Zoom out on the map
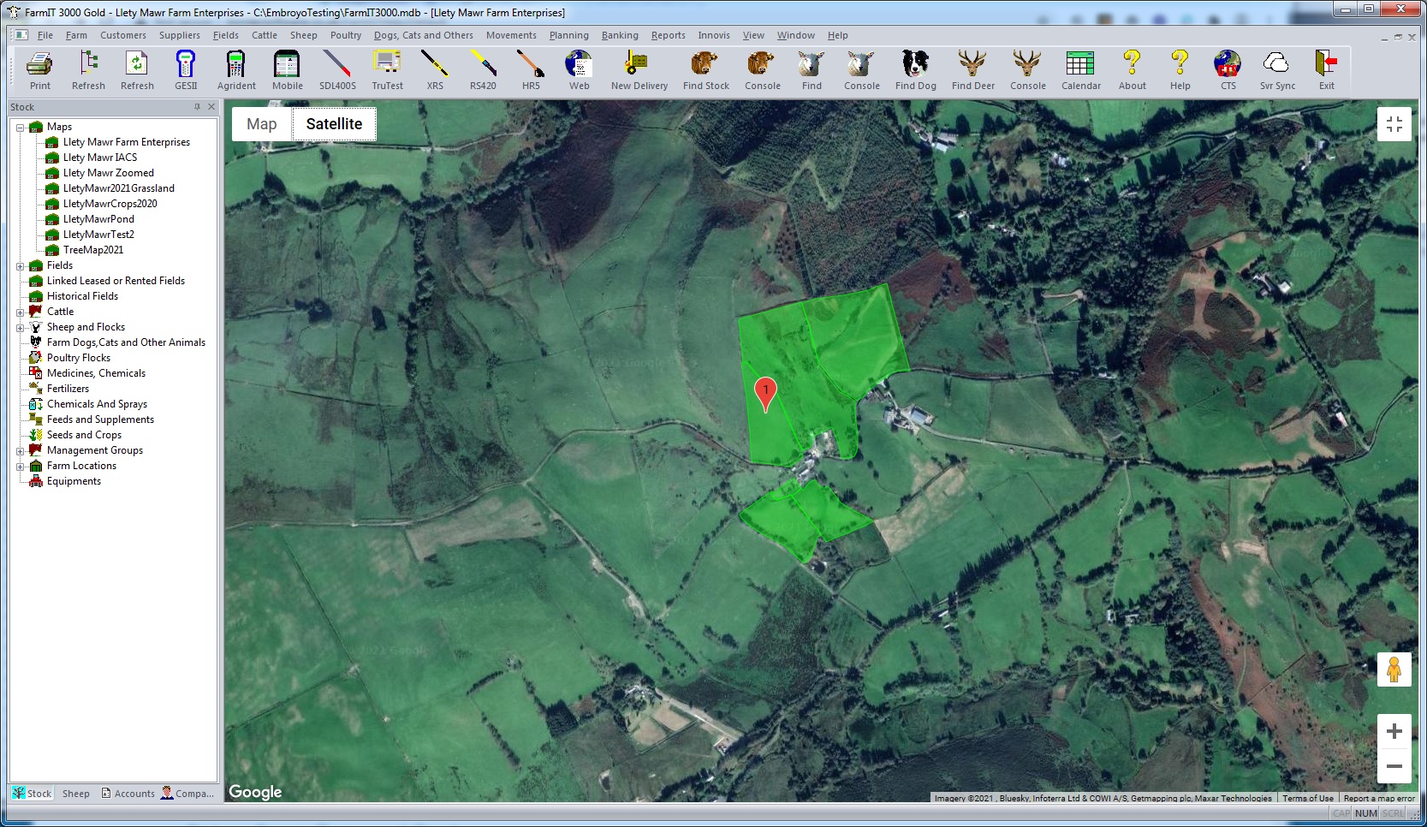1427x827 pixels. tap(1394, 766)
